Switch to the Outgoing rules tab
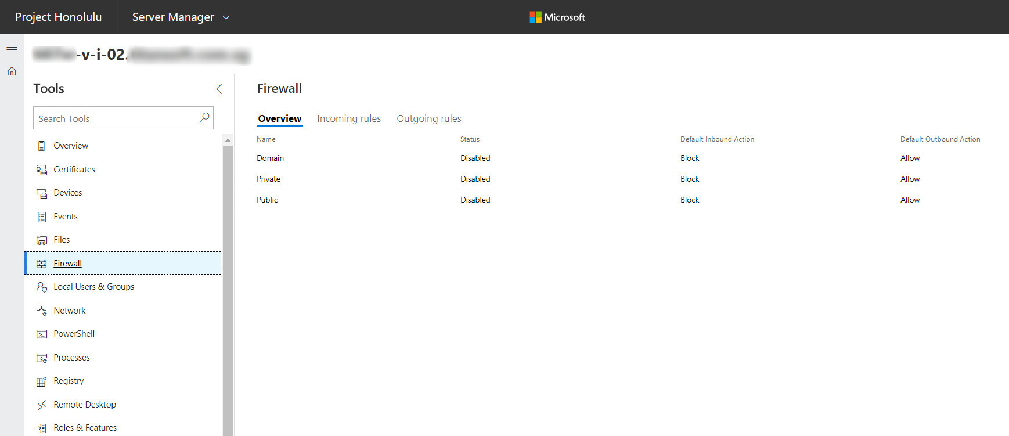 (428, 118)
